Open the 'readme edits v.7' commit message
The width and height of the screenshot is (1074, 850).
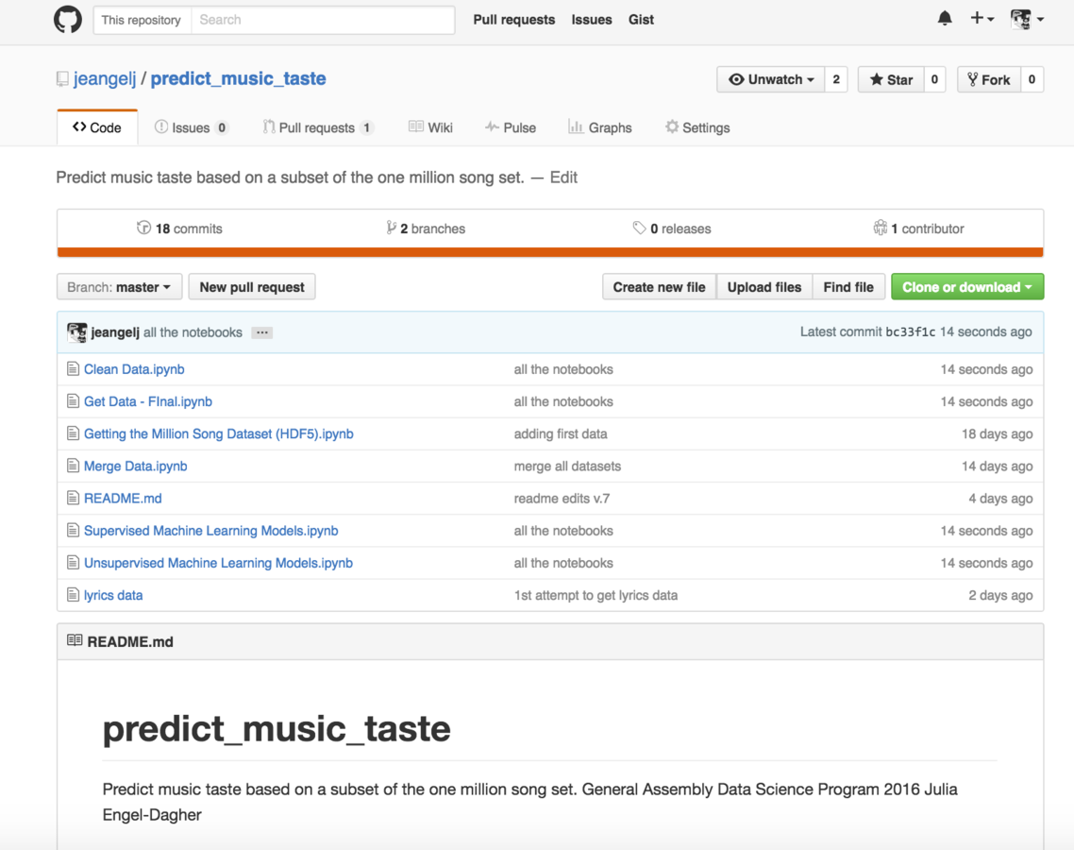click(x=562, y=499)
